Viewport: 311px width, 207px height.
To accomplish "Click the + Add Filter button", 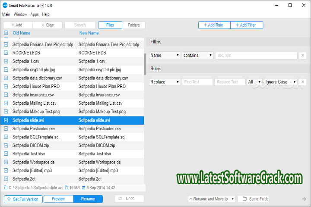I will (x=247, y=25).
